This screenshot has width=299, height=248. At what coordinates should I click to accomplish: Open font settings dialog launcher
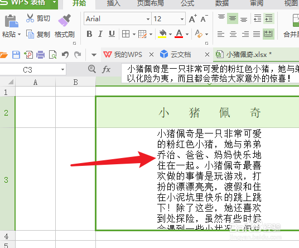click(x=206, y=44)
